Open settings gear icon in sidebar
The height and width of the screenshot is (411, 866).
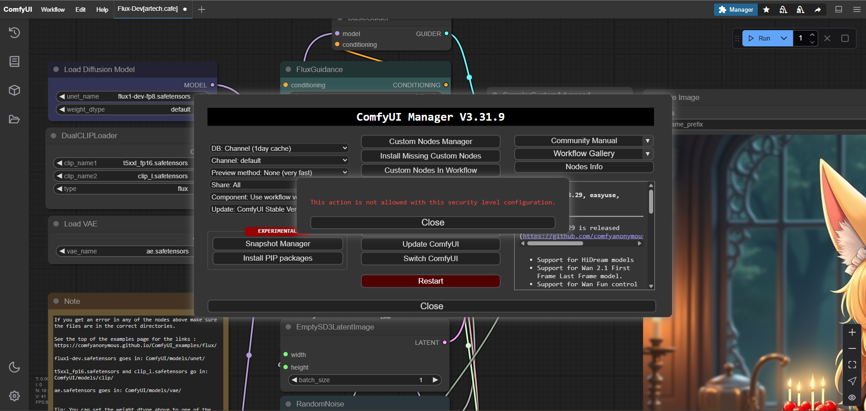[14, 396]
